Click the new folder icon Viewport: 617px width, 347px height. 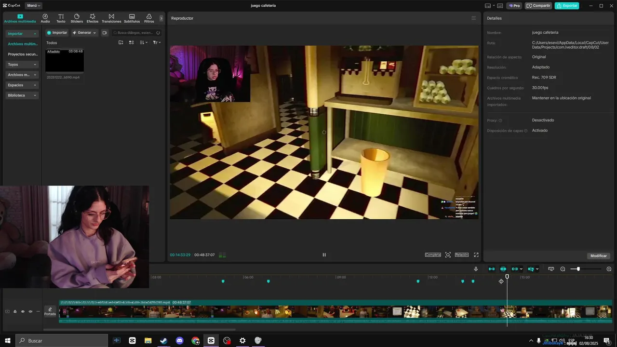[x=121, y=42]
